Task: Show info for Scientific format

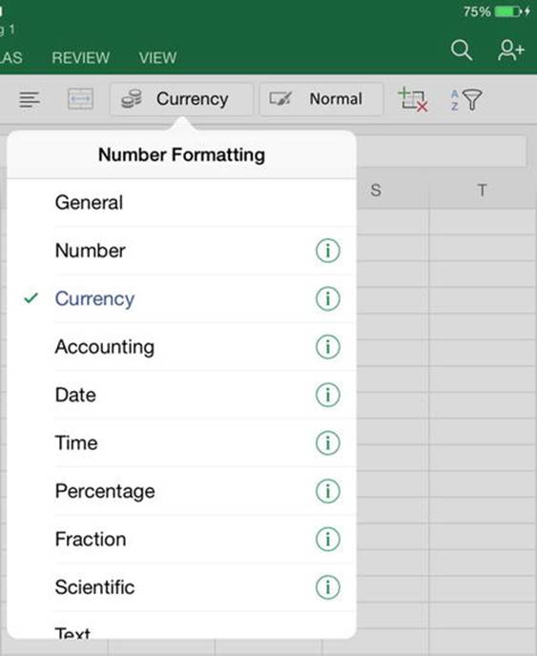Action: point(328,587)
